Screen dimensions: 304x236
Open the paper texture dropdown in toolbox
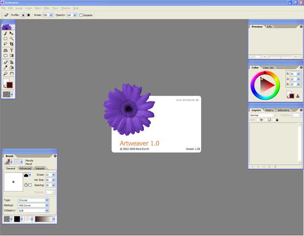click(x=12, y=94)
